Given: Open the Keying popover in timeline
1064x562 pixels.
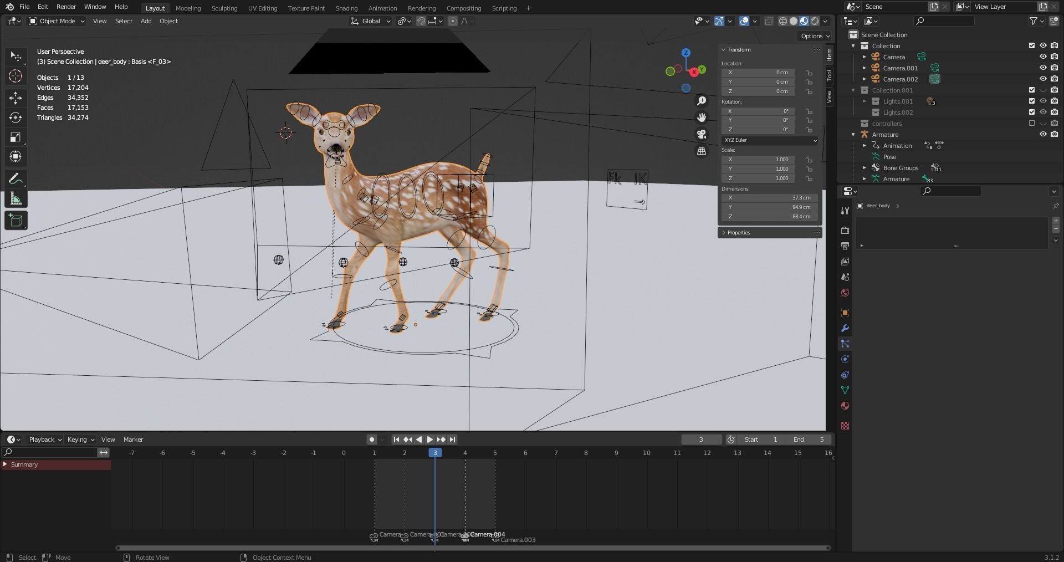Looking at the screenshot, I should click(80, 440).
